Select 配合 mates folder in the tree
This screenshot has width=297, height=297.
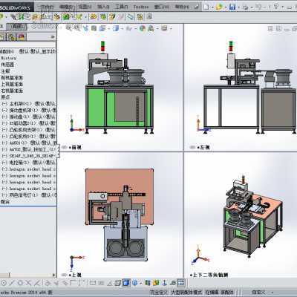click(x=5, y=202)
